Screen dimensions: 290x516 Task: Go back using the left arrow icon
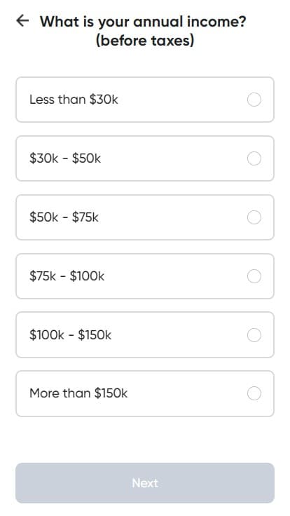[x=22, y=21]
